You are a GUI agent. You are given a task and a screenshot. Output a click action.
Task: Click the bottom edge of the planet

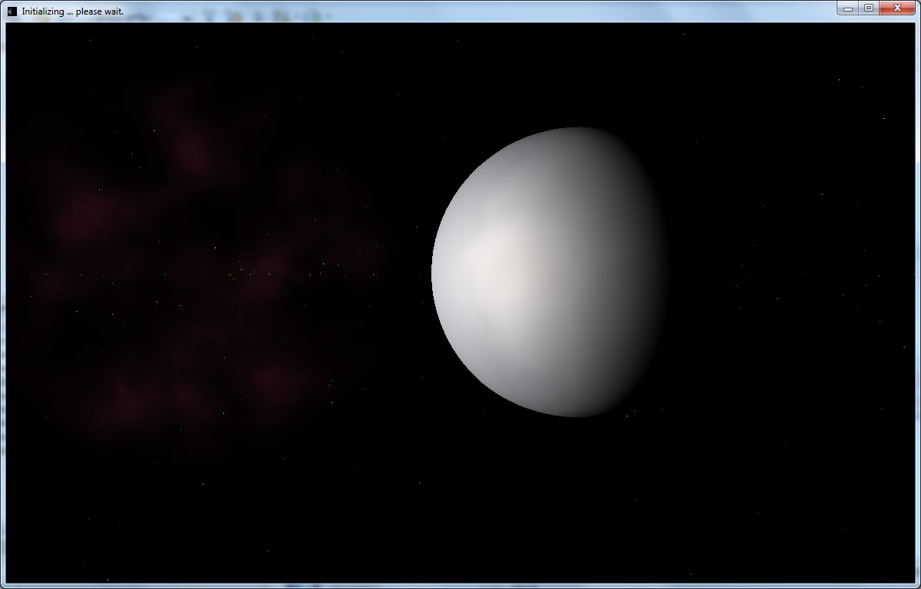[574, 414]
